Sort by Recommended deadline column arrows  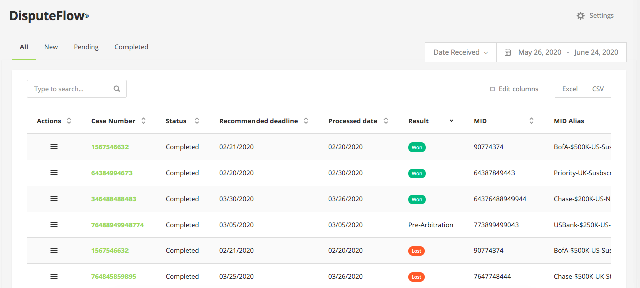(x=306, y=121)
